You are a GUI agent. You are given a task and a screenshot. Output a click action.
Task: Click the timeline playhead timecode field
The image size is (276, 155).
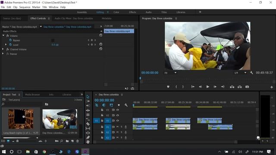[104, 100]
